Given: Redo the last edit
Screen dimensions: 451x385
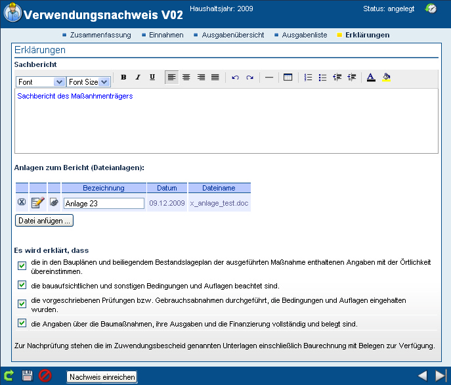Looking at the screenshot, I should point(249,77).
